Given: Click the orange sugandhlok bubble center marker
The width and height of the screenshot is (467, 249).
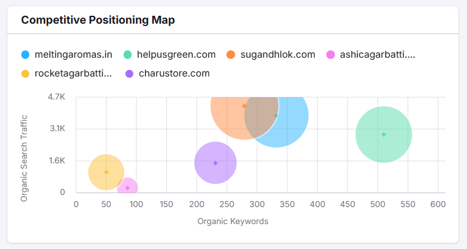Looking at the screenshot, I should [x=244, y=106].
